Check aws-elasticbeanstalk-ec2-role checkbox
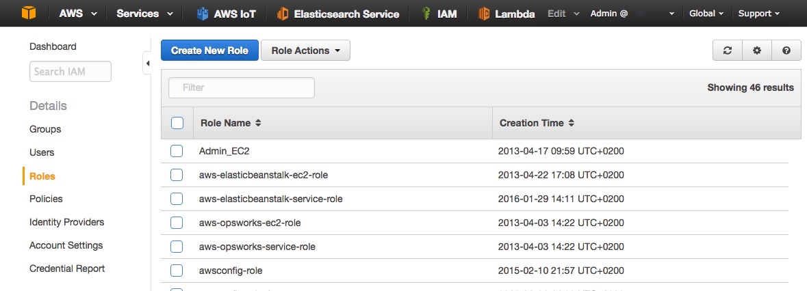Image resolution: width=807 pixels, height=291 pixels. click(x=177, y=175)
